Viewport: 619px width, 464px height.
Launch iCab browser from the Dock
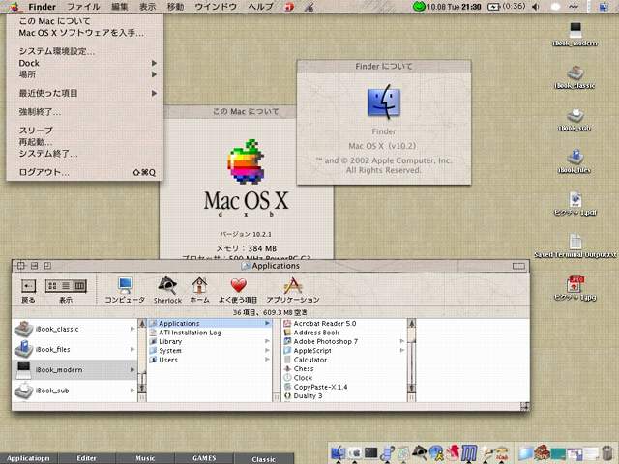coord(502,453)
